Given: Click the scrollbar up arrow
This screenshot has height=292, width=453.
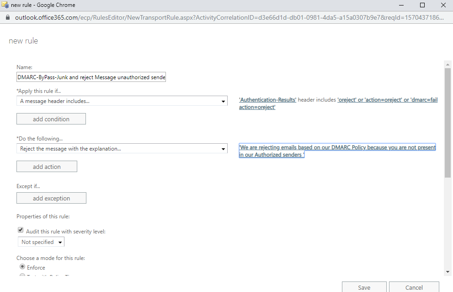Looking at the screenshot, I should click(x=448, y=64).
